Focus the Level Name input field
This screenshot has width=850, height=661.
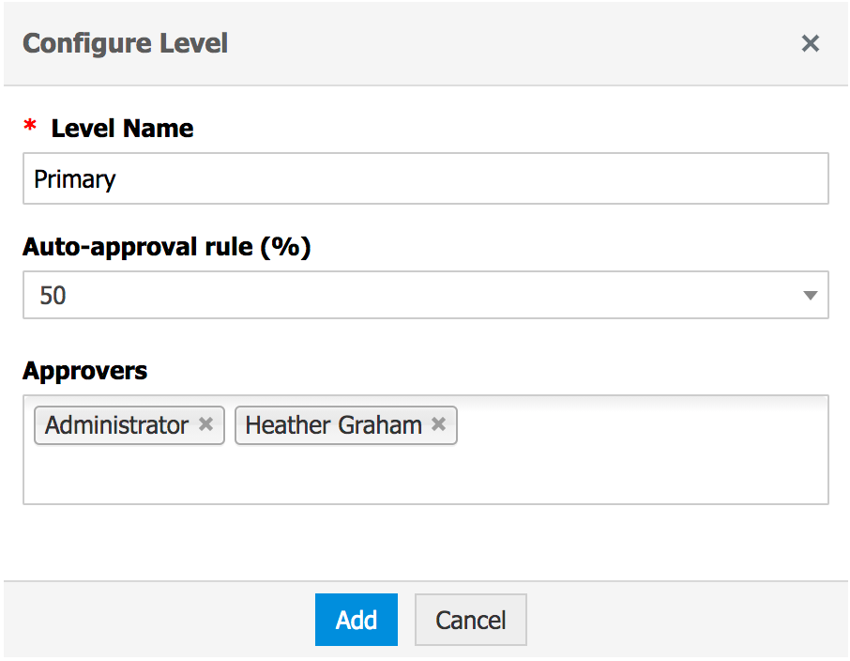coord(469,178)
